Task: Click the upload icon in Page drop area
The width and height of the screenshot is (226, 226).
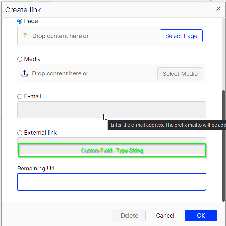Action: [25, 36]
